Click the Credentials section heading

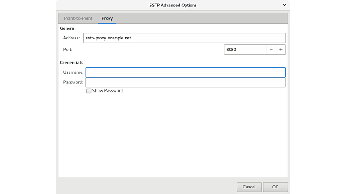(71, 62)
